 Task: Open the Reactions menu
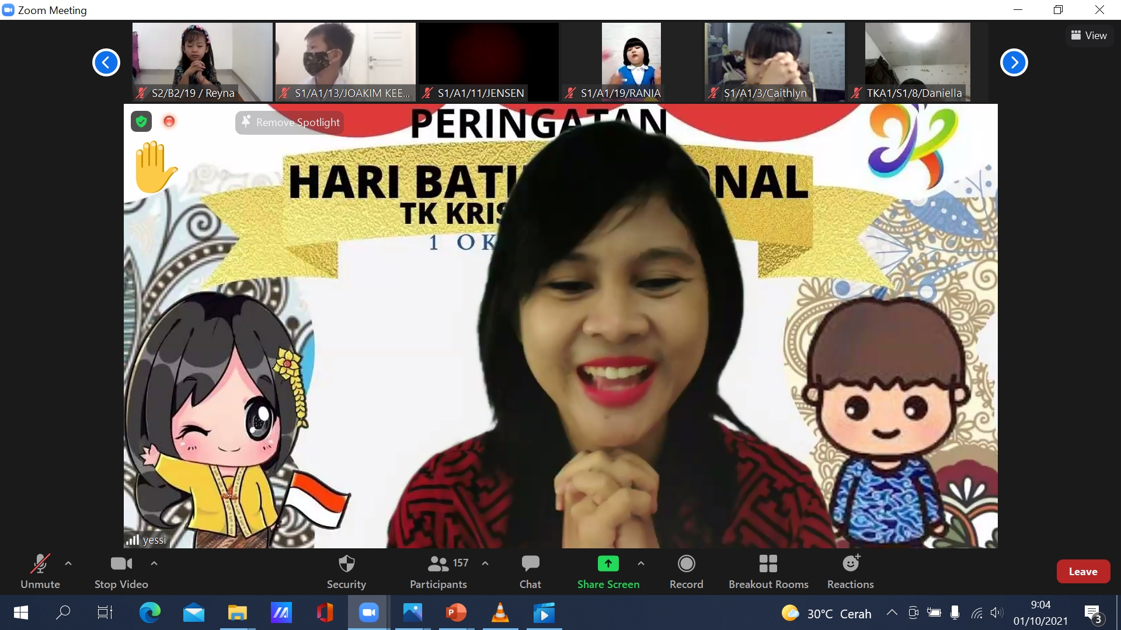click(x=850, y=571)
